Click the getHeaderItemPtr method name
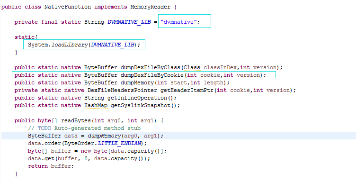This screenshot has height=183, width=356. 187,90
